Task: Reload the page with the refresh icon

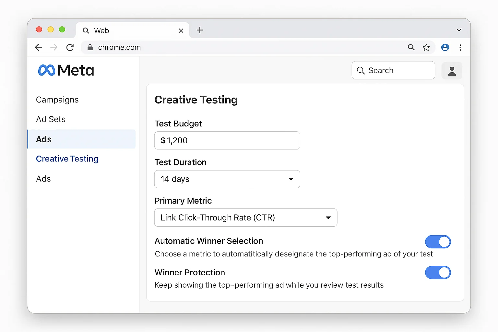Action: 70,47
